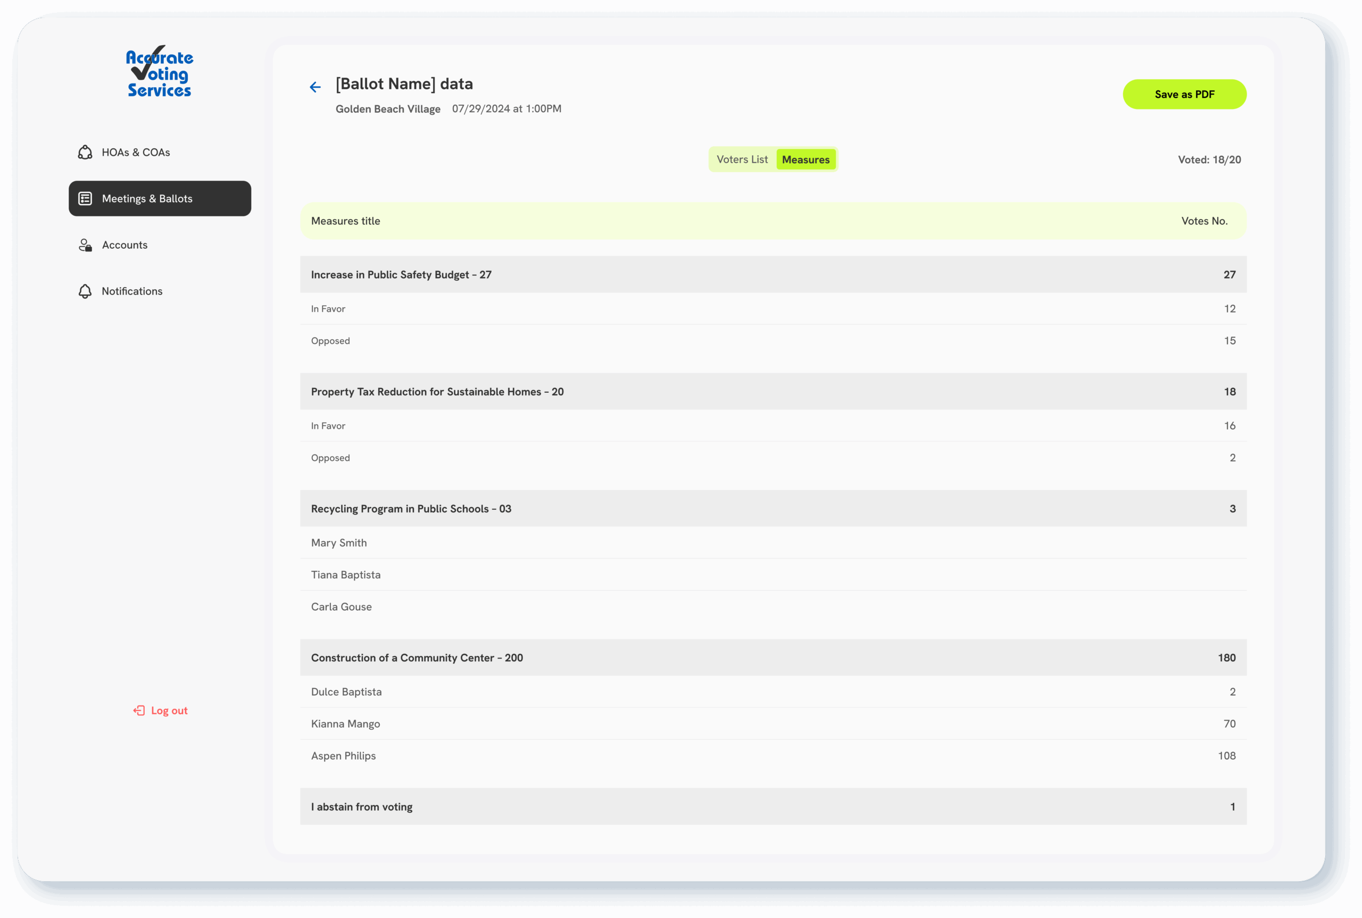Click Construction of a Community Center header
The image size is (1362, 918).
(x=773, y=658)
